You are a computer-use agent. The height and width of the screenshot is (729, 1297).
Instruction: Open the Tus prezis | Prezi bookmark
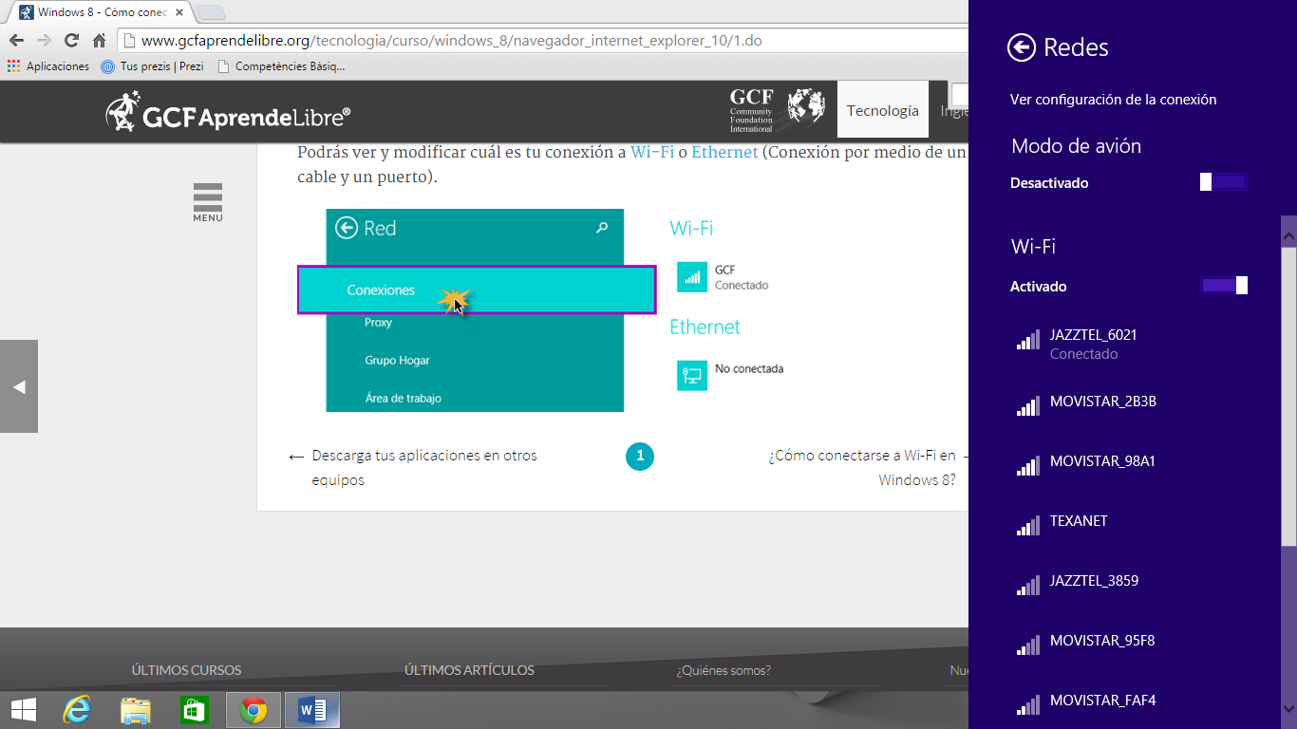(152, 66)
